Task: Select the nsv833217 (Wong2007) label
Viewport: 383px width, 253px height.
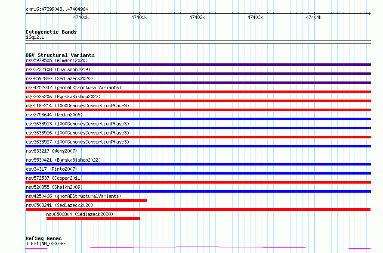Action: 52,151
